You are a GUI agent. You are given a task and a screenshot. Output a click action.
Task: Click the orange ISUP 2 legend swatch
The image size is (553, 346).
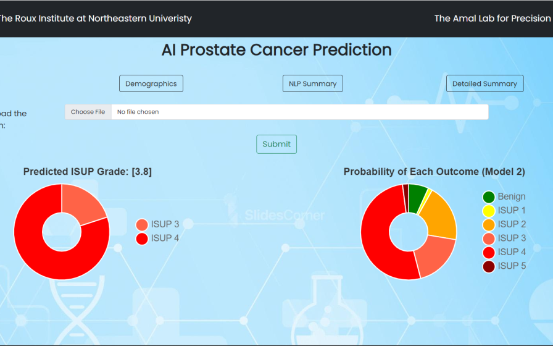[489, 224]
